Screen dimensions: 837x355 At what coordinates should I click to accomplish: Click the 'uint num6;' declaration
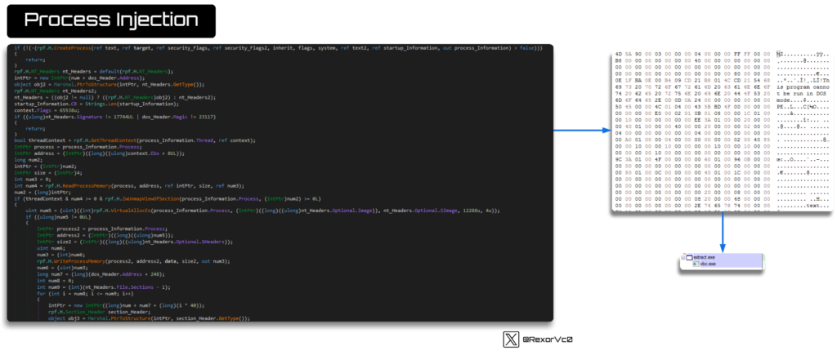pos(51,248)
